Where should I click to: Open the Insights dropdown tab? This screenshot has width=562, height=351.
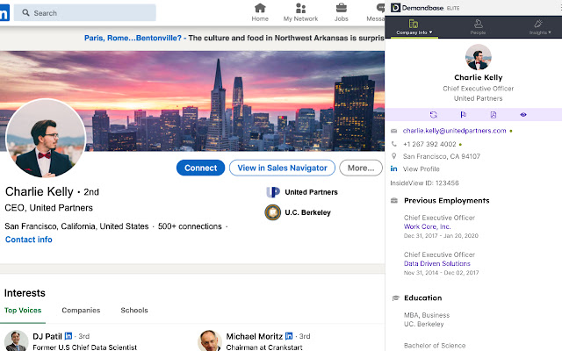(539, 27)
